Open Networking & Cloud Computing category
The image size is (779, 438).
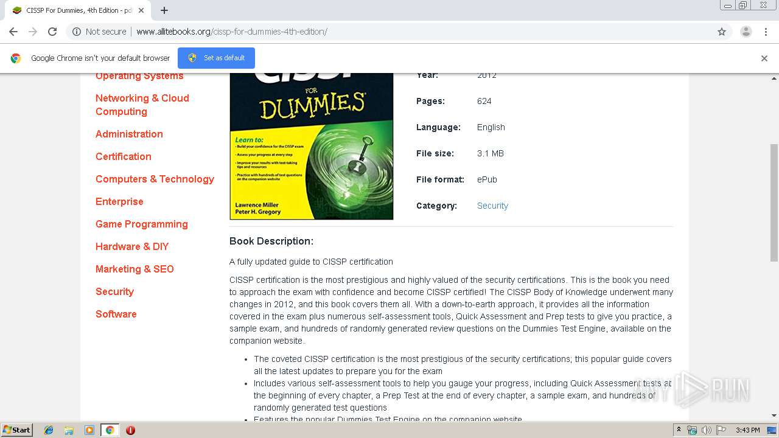pos(142,105)
